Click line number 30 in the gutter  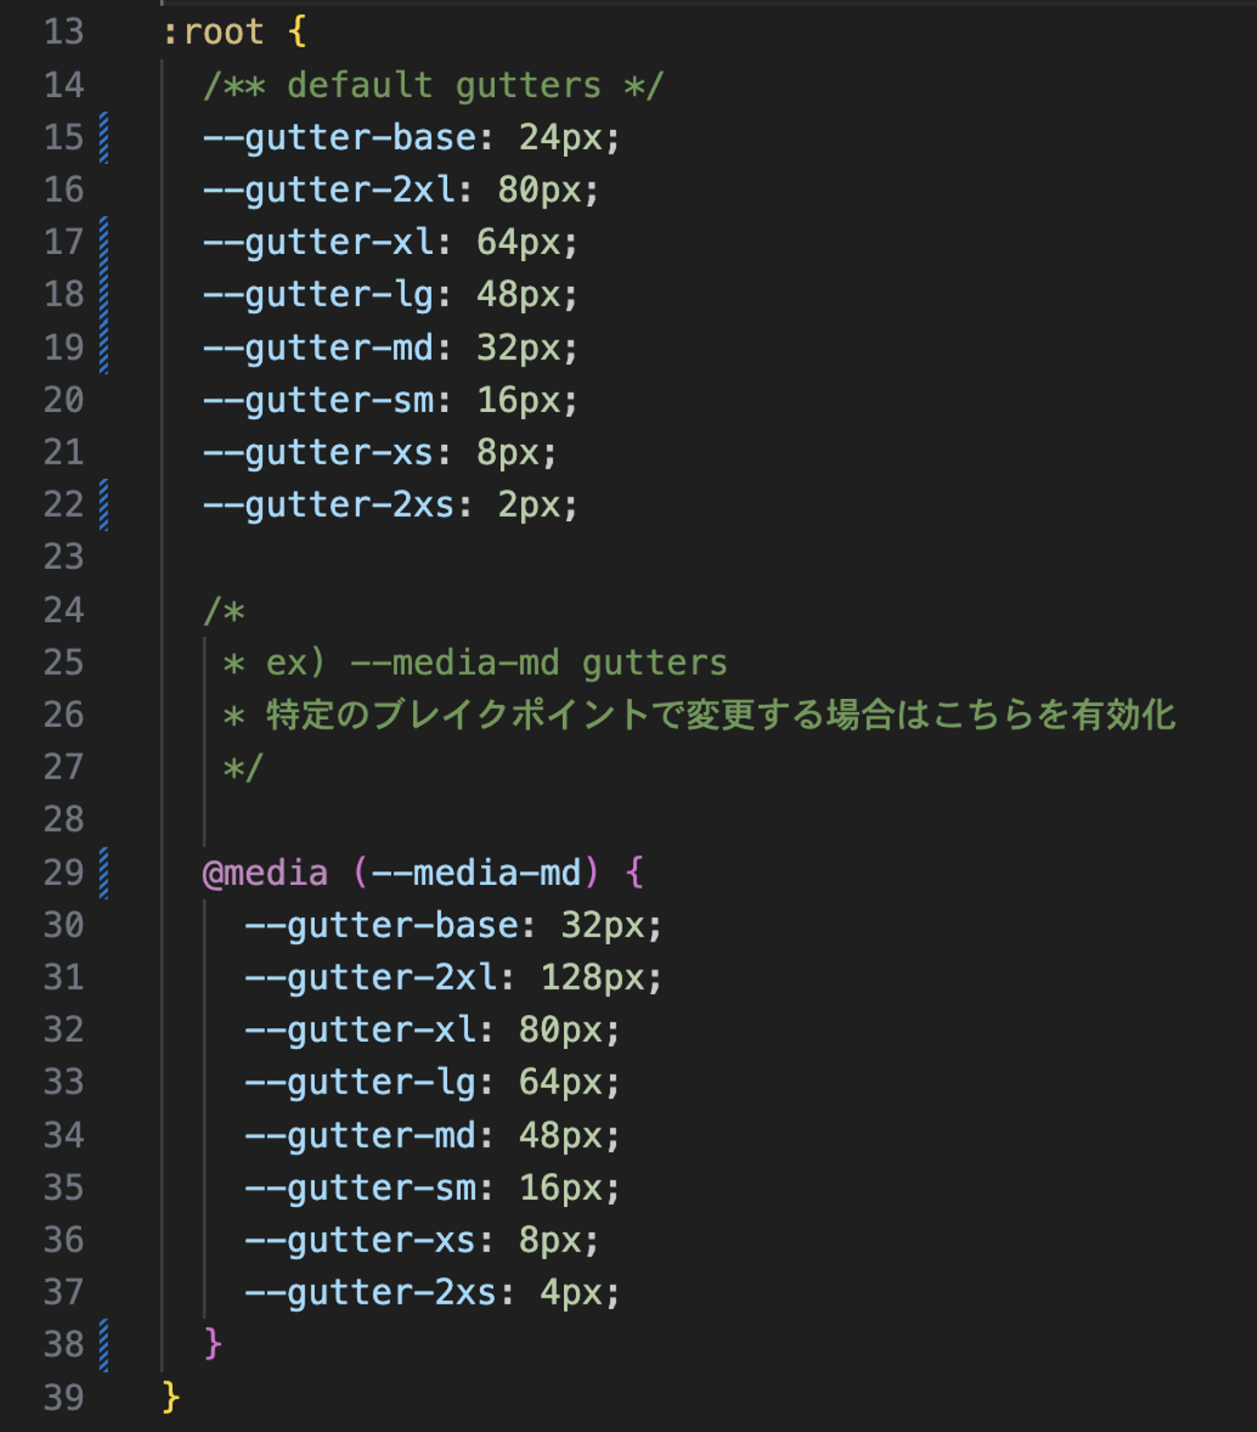64,925
